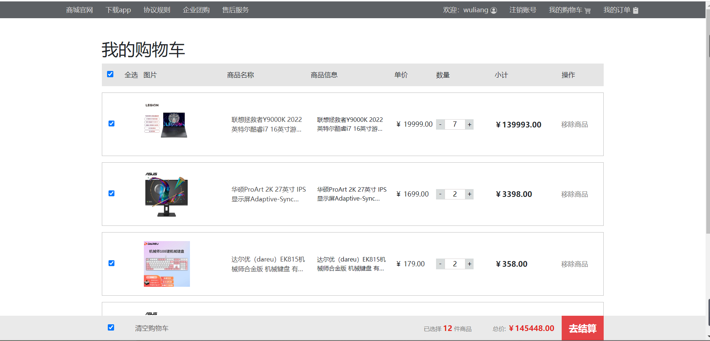Image resolution: width=710 pixels, height=341 pixels.
Task: Open the 我的购物车 header link
Action: (x=565, y=10)
